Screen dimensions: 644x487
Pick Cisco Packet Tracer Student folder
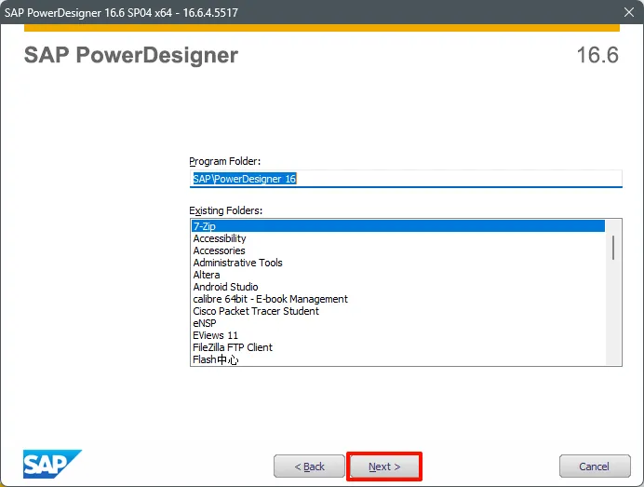coord(398,311)
